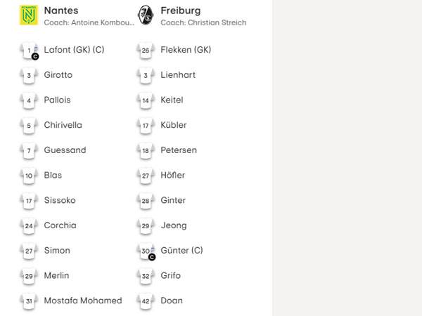The width and height of the screenshot is (422, 316).
Task: Click Günter's number 30 captain shirt icon
Action: (146, 251)
